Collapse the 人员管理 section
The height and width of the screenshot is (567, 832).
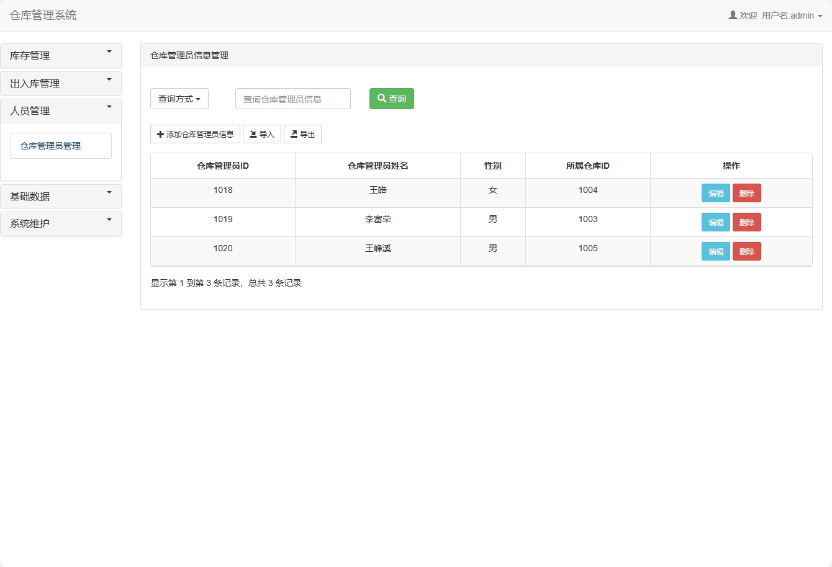pyautogui.click(x=61, y=110)
